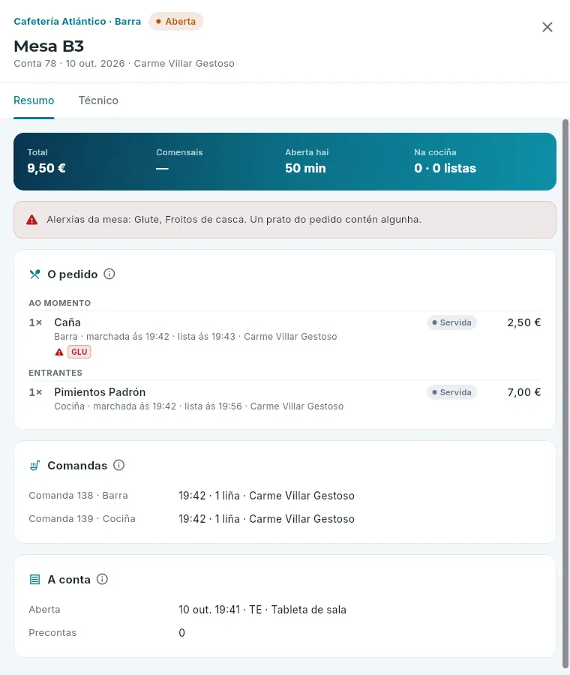Click the info icon beside Comandas
Image resolution: width=570 pixels, height=675 pixels.
point(118,465)
